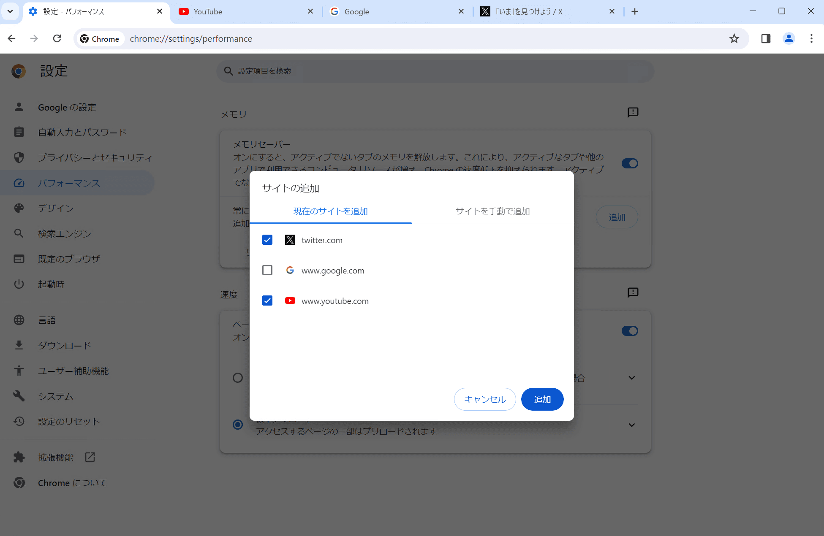The height and width of the screenshot is (536, 824).
Task: Reload the current page
Action: [x=57, y=38]
